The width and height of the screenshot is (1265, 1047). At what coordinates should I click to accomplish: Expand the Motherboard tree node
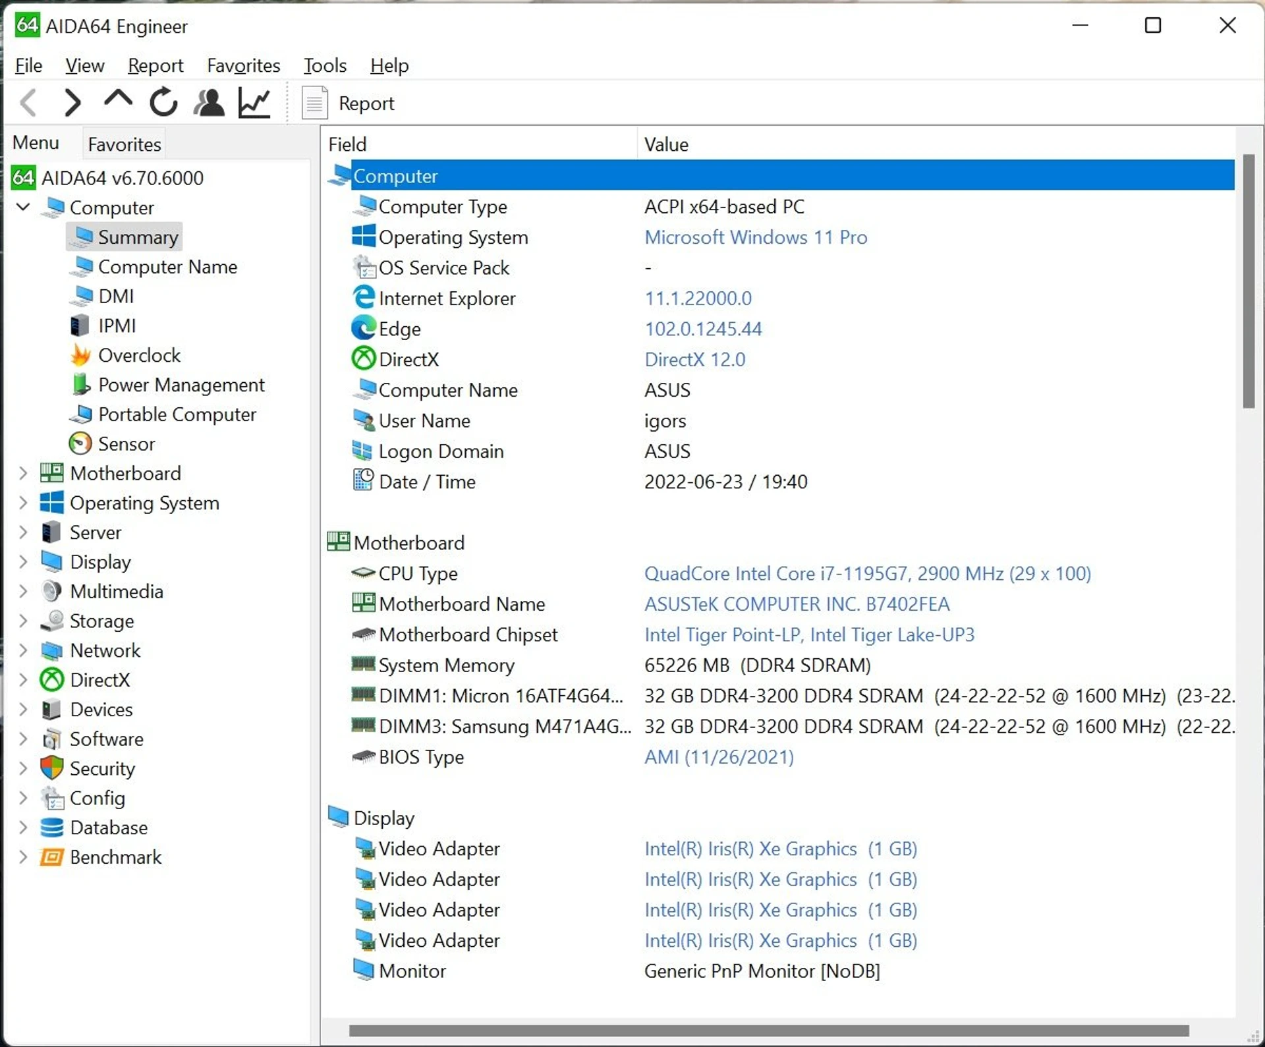(x=23, y=473)
